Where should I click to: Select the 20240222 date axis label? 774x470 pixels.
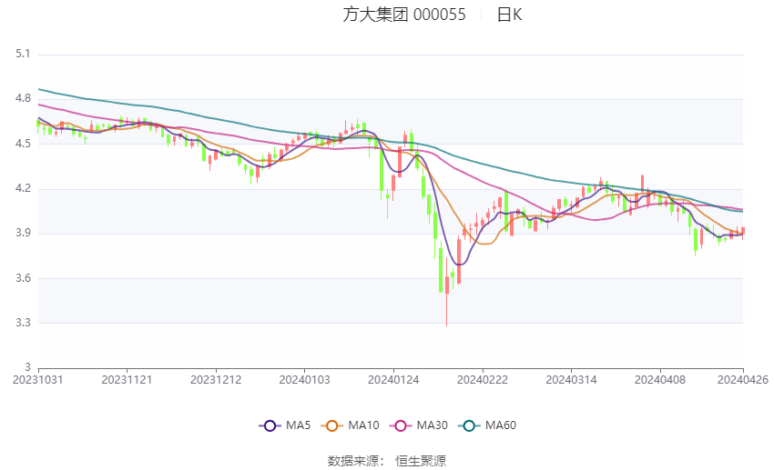click(x=483, y=380)
